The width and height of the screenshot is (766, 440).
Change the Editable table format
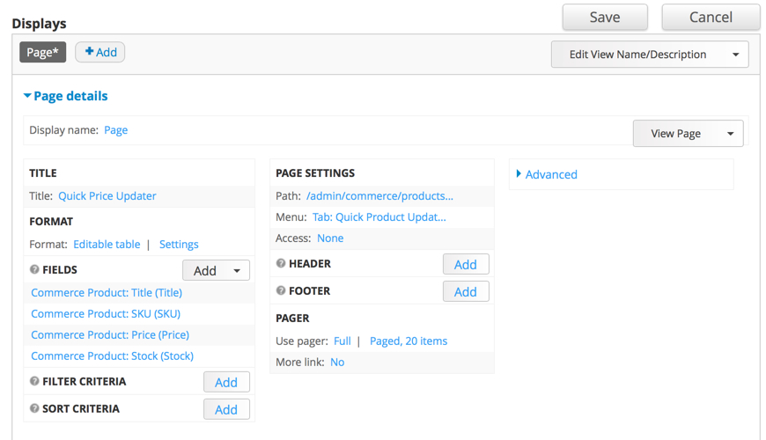point(107,245)
